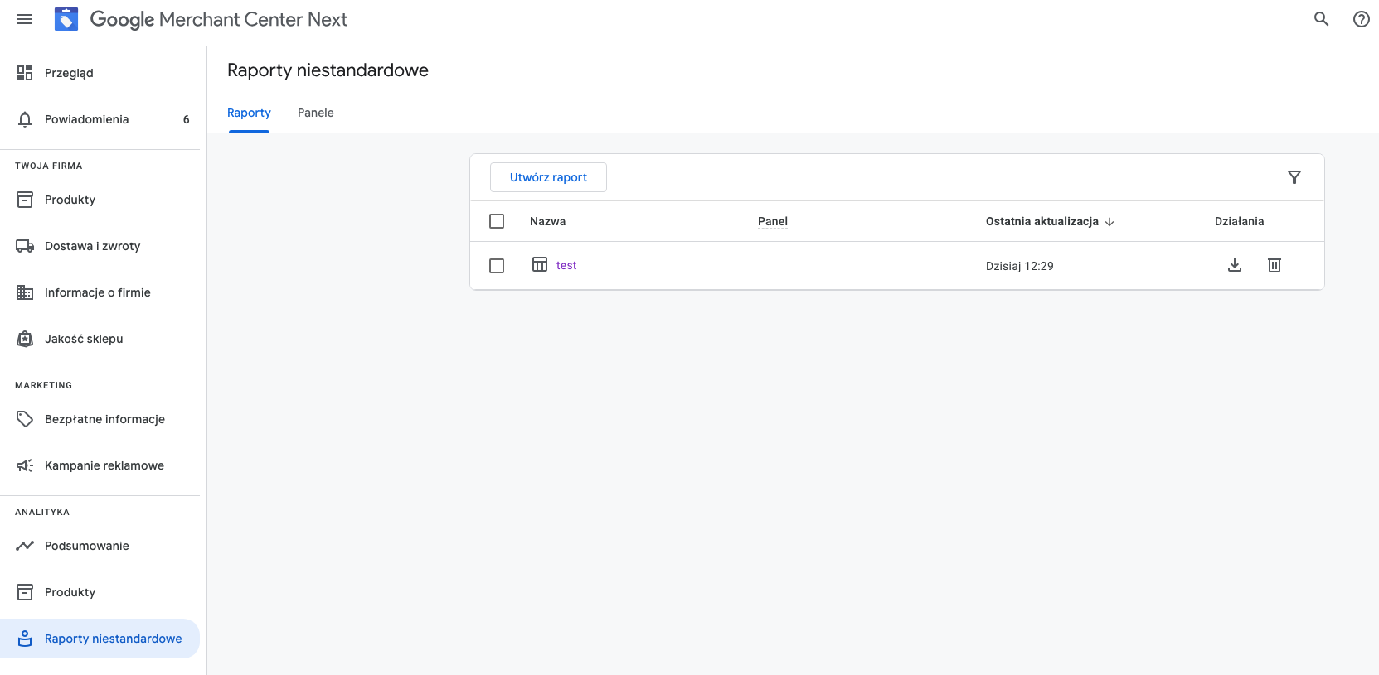Open Jakość sklepu section
Viewport: 1379px width, 675px height.
[x=100, y=339]
